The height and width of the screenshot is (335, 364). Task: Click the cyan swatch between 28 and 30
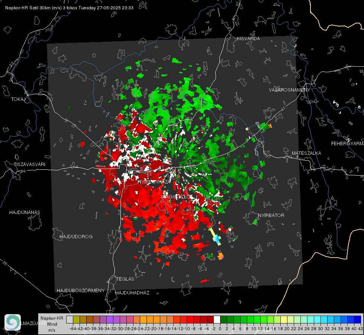317,319
